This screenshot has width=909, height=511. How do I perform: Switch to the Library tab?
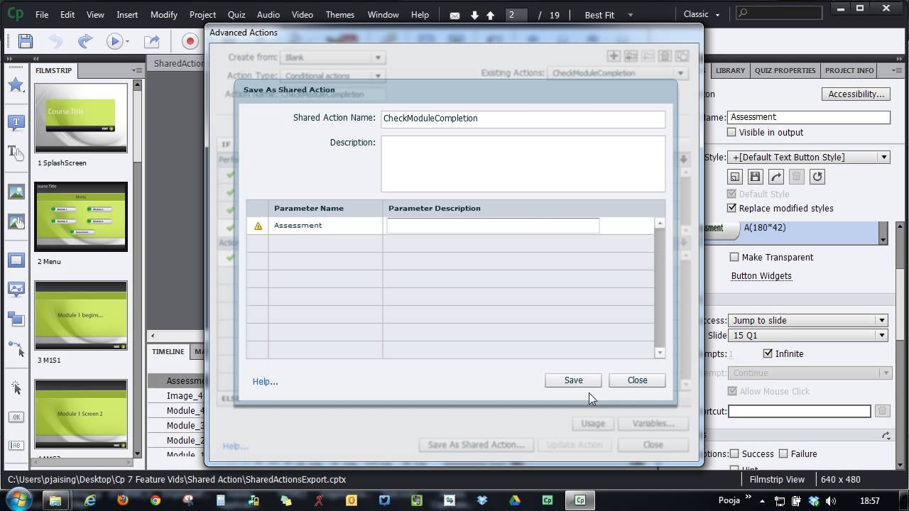pyautogui.click(x=730, y=70)
